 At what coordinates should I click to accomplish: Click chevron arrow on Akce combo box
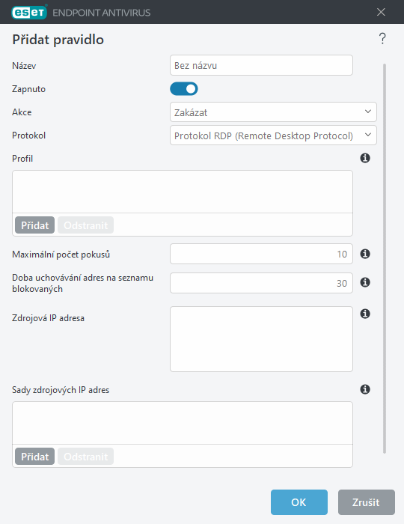[x=368, y=112]
